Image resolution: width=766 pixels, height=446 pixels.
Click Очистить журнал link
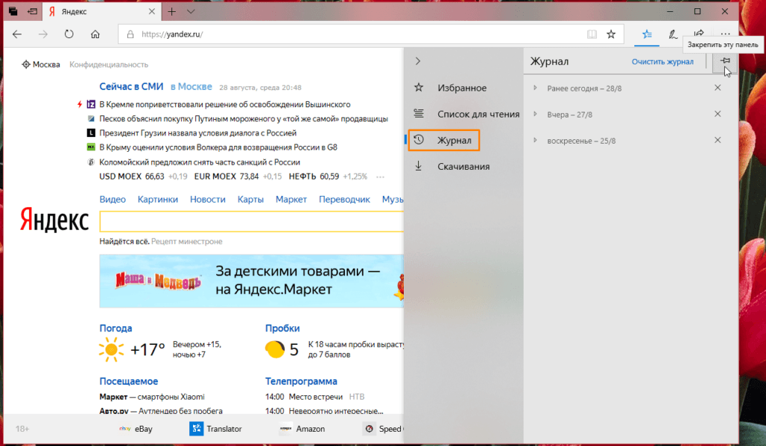(663, 61)
